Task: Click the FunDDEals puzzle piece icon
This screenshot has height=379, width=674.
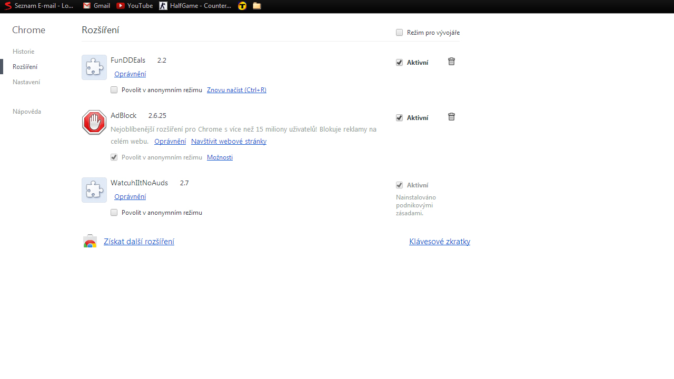Action: (x=94, y=67)
